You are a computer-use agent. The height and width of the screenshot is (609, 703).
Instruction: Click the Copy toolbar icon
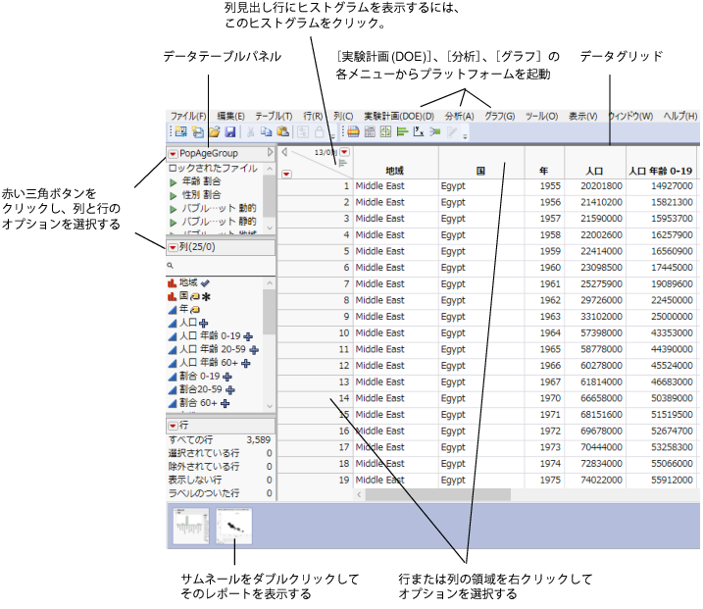pyautogui.click(x=267, y=131)
